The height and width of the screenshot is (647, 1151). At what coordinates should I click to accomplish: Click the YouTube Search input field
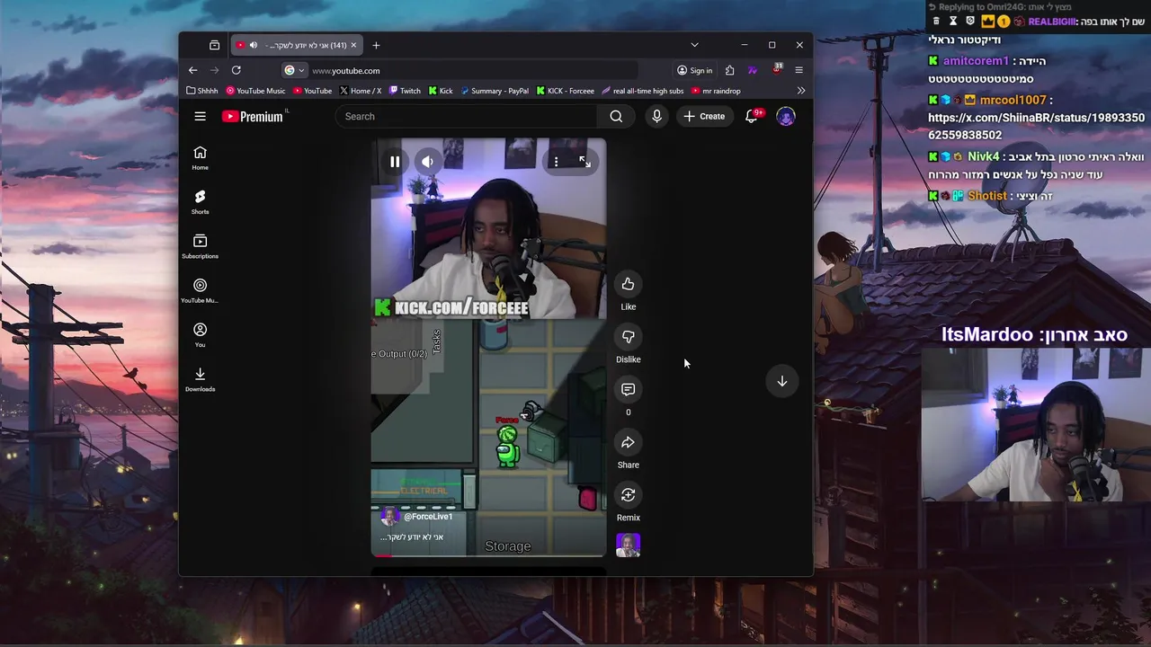(467, 116)
